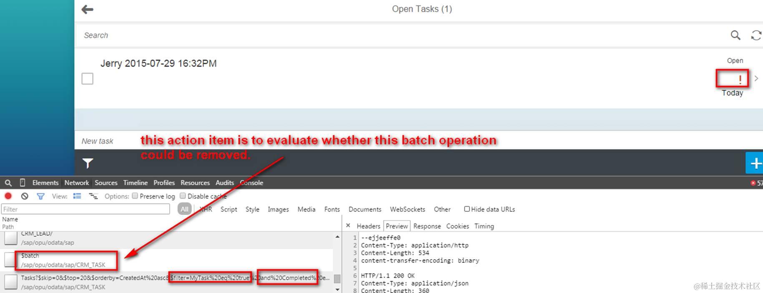The height and width of the screenshot is (293, 763).
Task: Click scroll-down arrow of request list
Action: point(337,289)
